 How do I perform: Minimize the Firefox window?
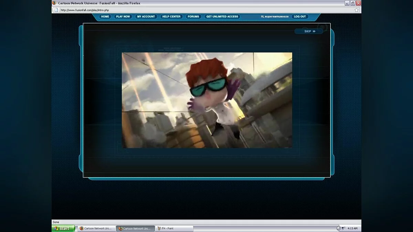pos(347,3)
